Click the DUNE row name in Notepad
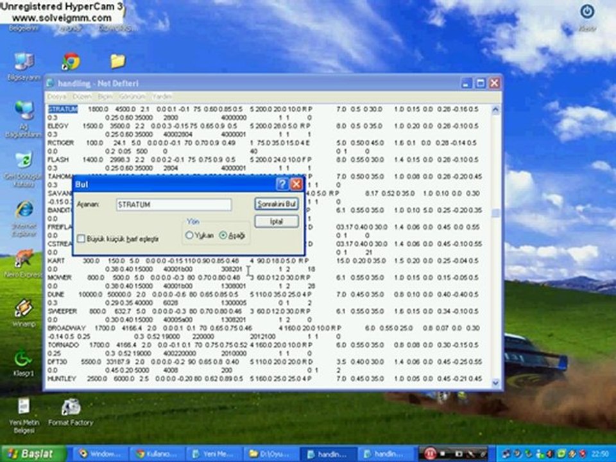 [x=56, y=295]
